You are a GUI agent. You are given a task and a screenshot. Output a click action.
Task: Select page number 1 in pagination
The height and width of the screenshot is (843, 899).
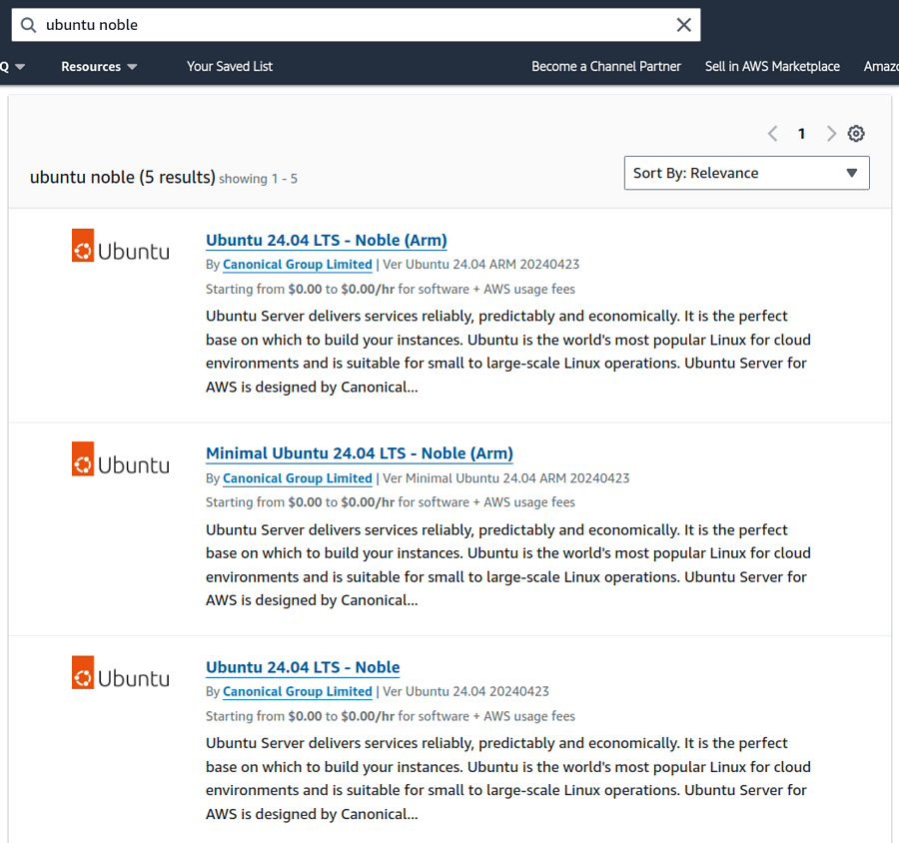802,133
